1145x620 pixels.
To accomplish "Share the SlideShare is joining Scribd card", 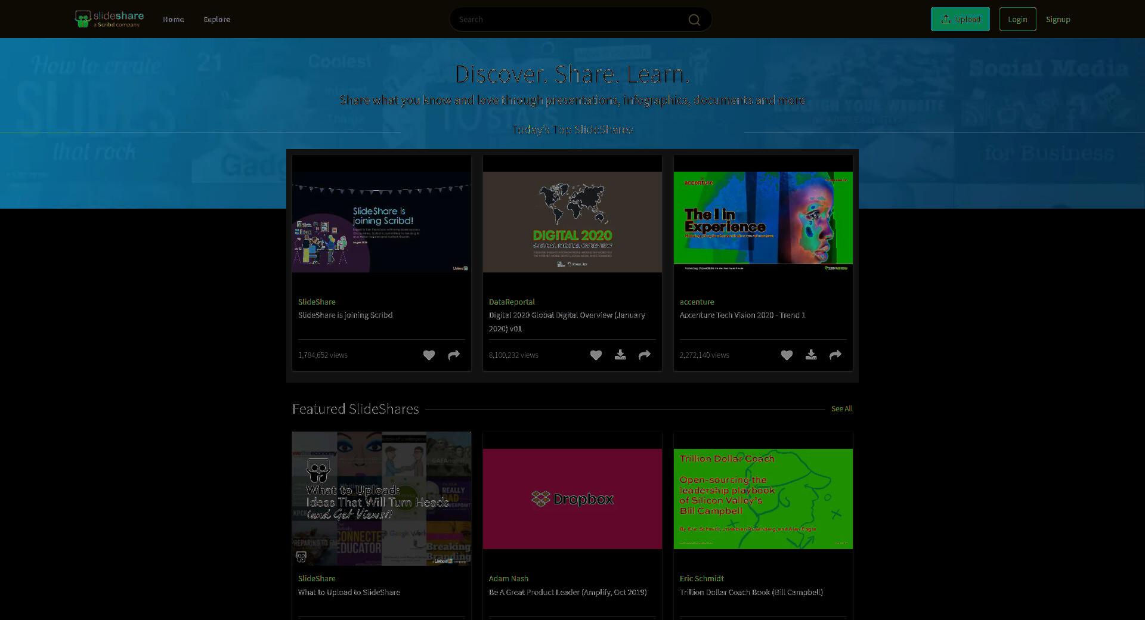I will click(x=454, y=355).
